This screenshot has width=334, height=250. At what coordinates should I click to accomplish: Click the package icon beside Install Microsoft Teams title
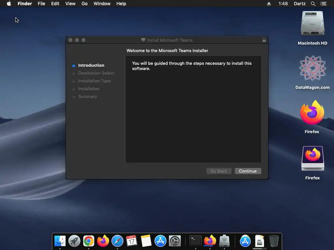coord(143,40)
